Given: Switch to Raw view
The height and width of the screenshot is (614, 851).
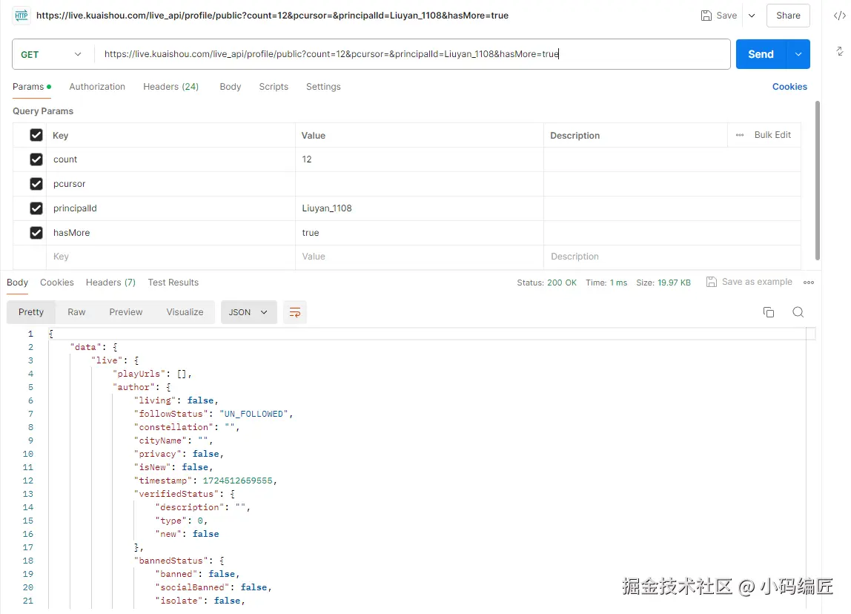Looking at the screenshot, I should click(76, 312).
